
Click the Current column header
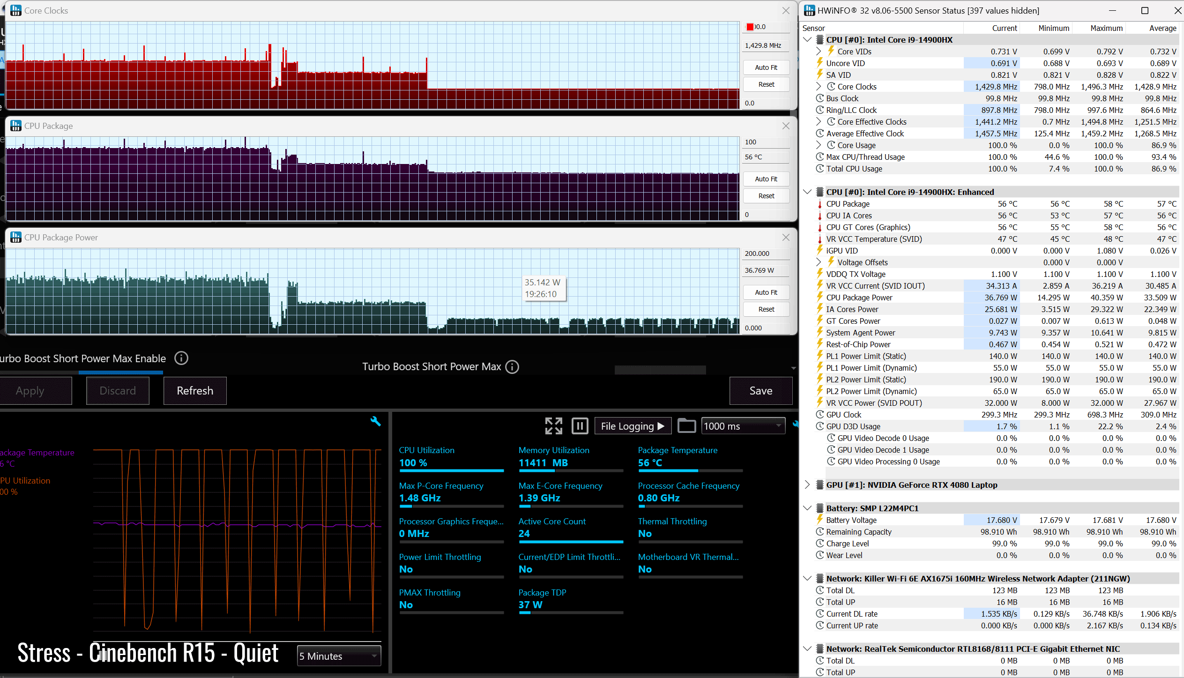pos(991,28)
